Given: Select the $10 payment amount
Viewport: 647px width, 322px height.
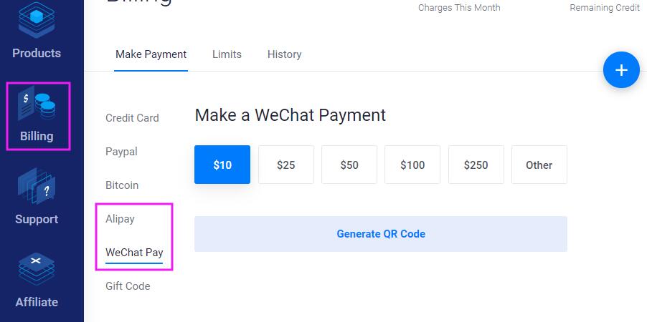Looking at the screenshot, I should tap(222, 165).
